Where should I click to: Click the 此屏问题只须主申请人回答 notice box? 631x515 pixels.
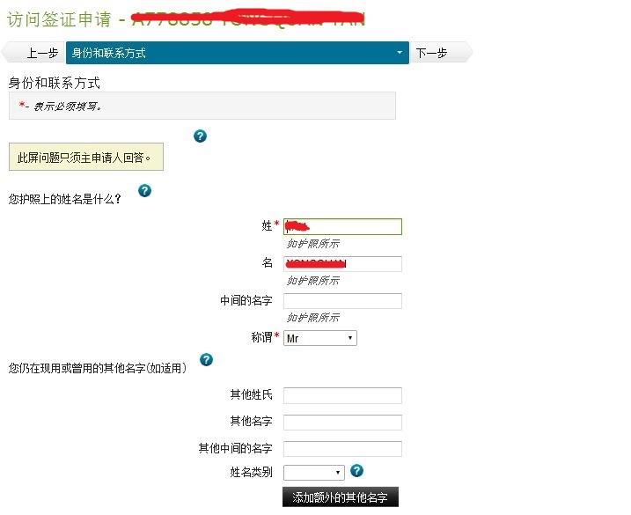tap(85, 158)
